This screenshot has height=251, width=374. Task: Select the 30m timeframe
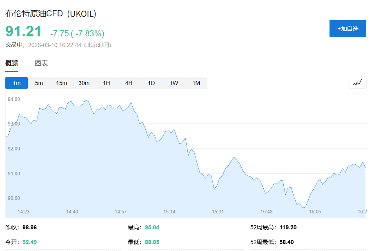(x=83, y=83)
